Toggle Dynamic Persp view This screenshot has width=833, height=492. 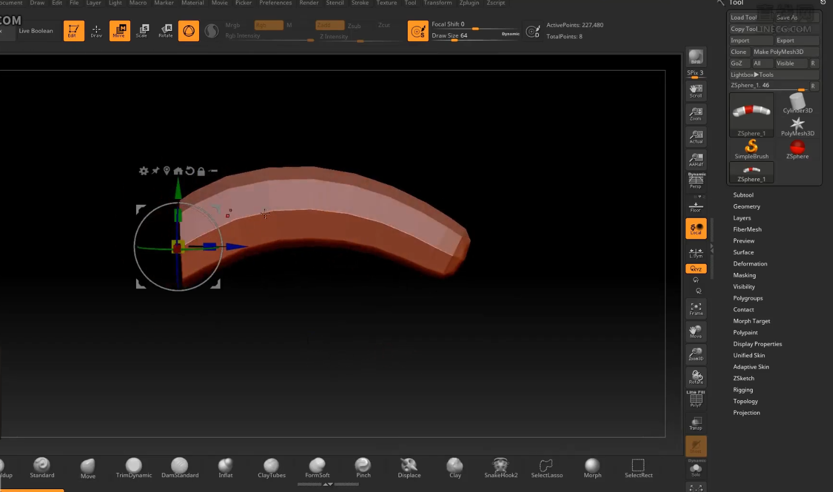(x=696, y=181)
